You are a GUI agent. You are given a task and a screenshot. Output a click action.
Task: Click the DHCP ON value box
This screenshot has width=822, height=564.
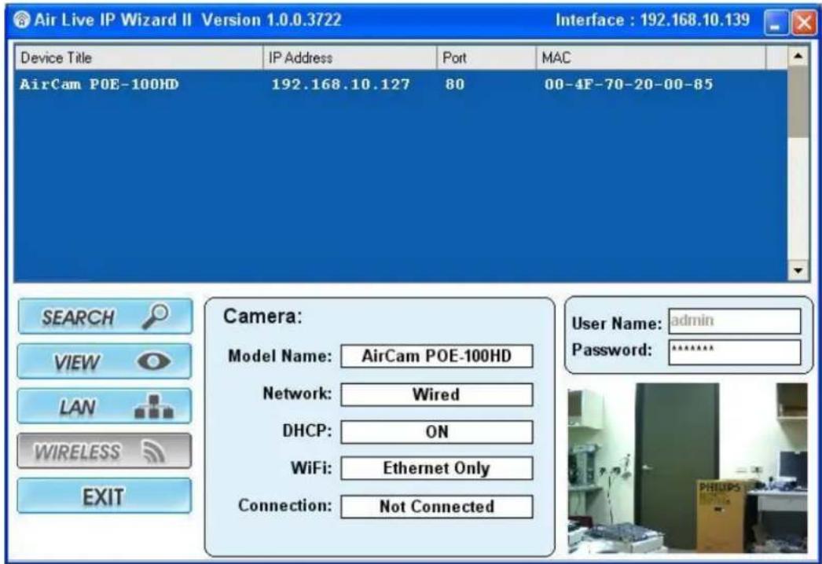[437, 432]
